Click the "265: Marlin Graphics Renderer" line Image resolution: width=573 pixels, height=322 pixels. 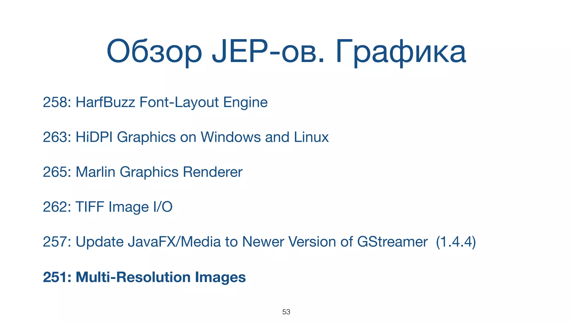click(143, 172)
